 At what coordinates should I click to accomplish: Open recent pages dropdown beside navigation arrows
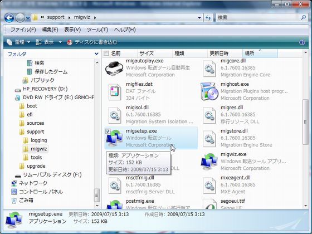tap(28, 18)
